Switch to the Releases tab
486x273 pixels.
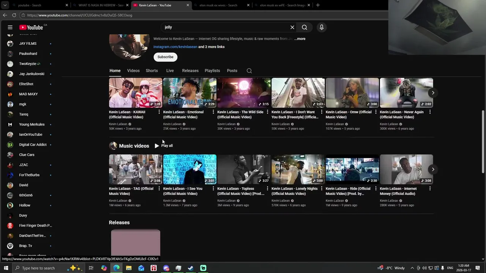[190, 71]
